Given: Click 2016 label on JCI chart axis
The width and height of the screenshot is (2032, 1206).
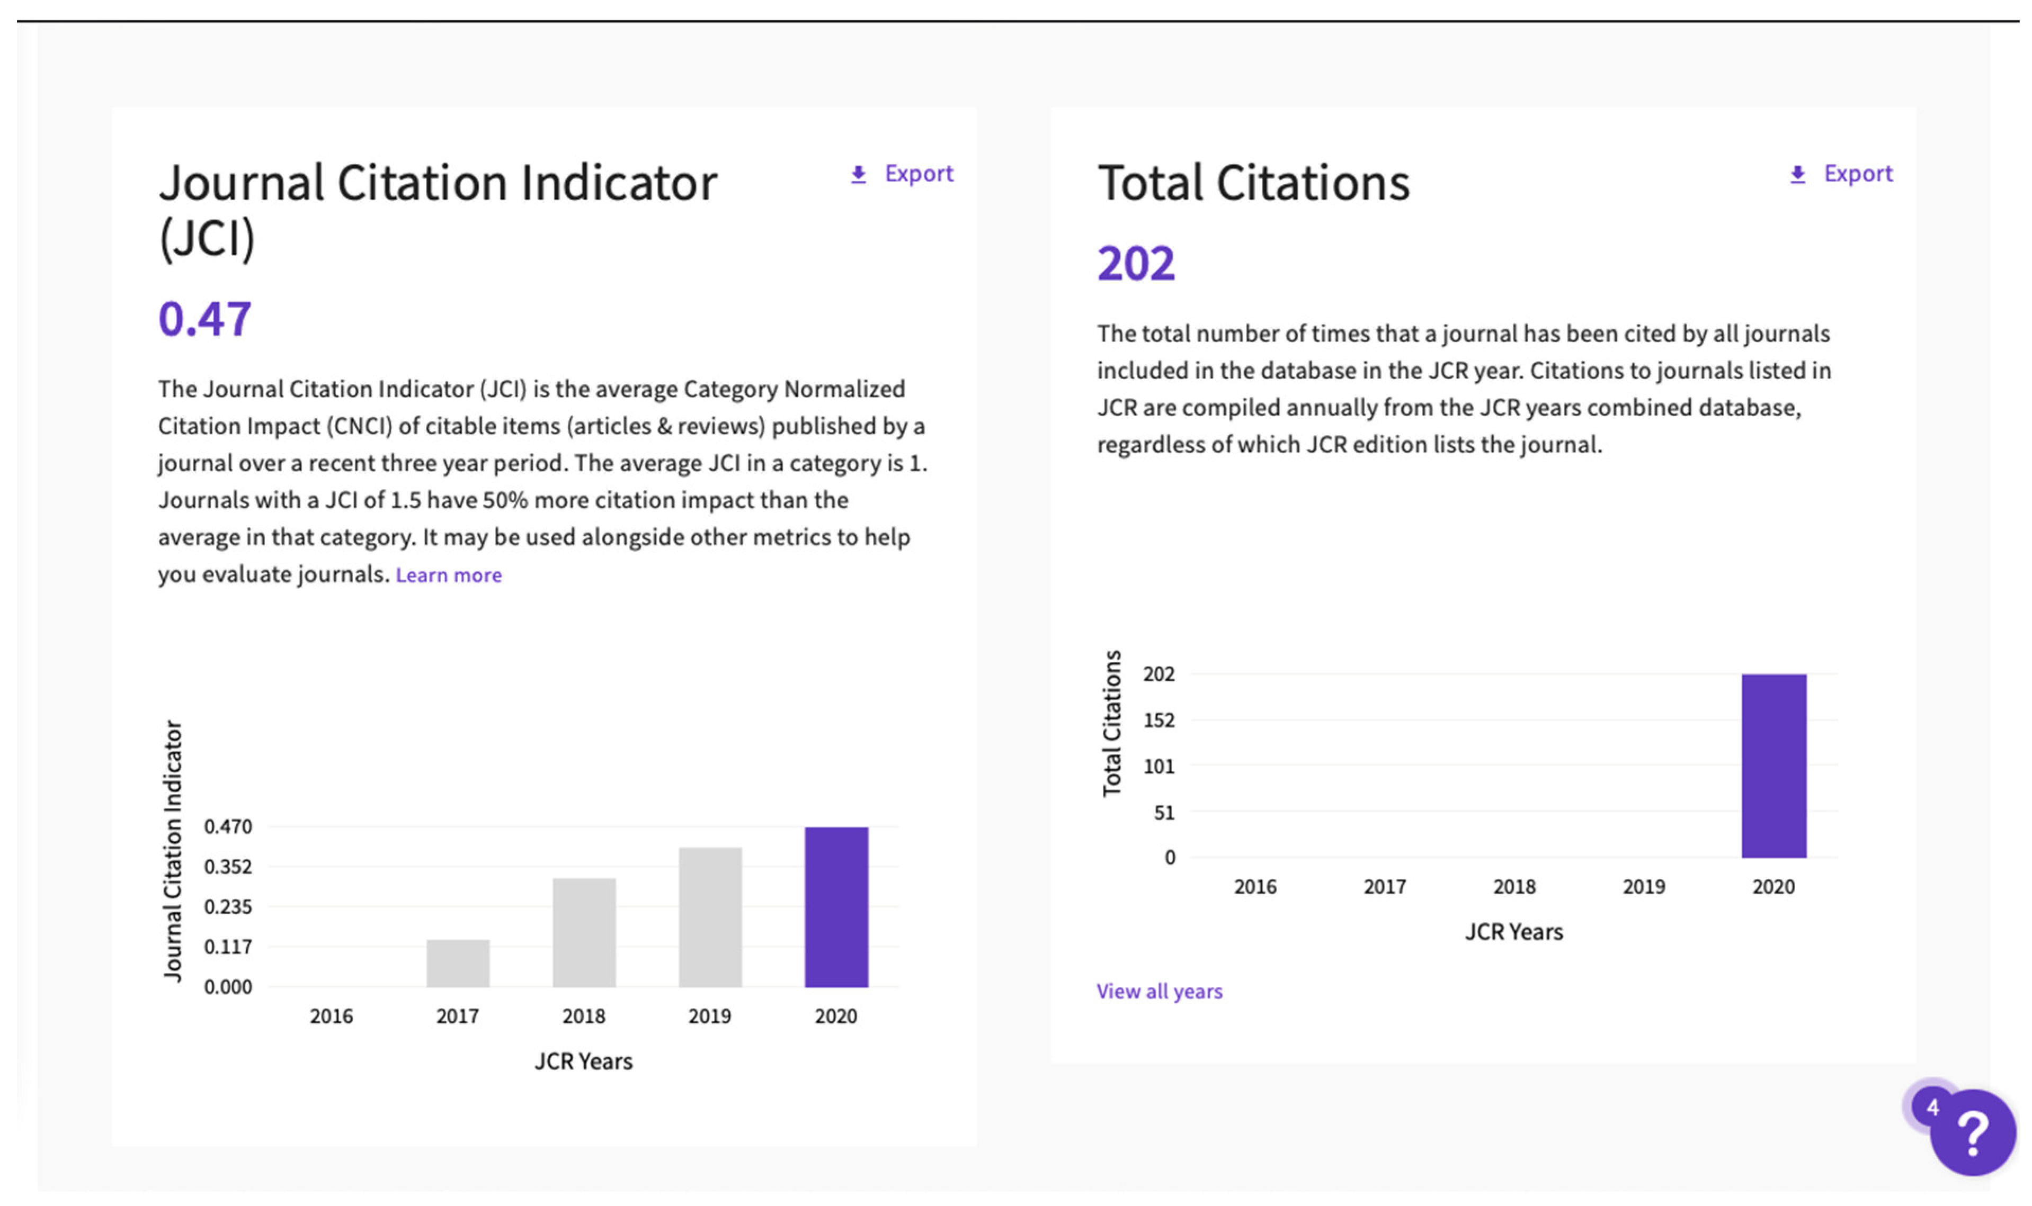Looking at the screenshot, I should click(331, 1016).
